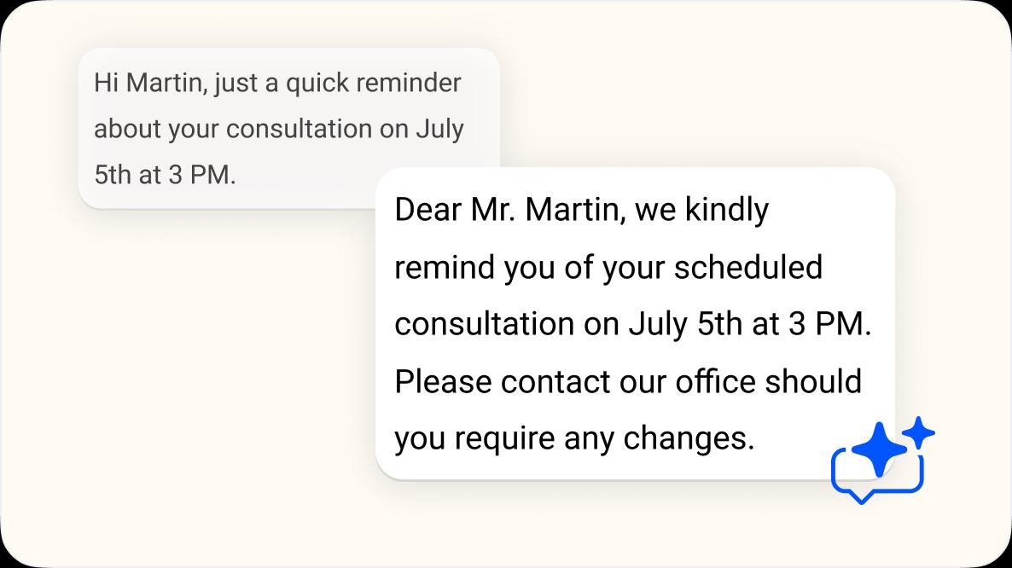
Task: Click the word "should" in white bubble
Action: [x=813, y=381]
